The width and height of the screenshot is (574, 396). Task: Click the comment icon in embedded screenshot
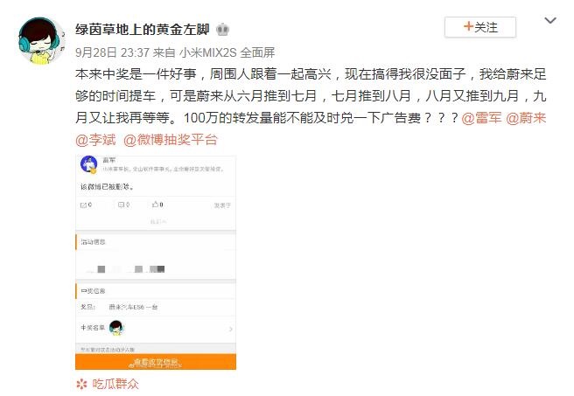[x=121, y=205]
